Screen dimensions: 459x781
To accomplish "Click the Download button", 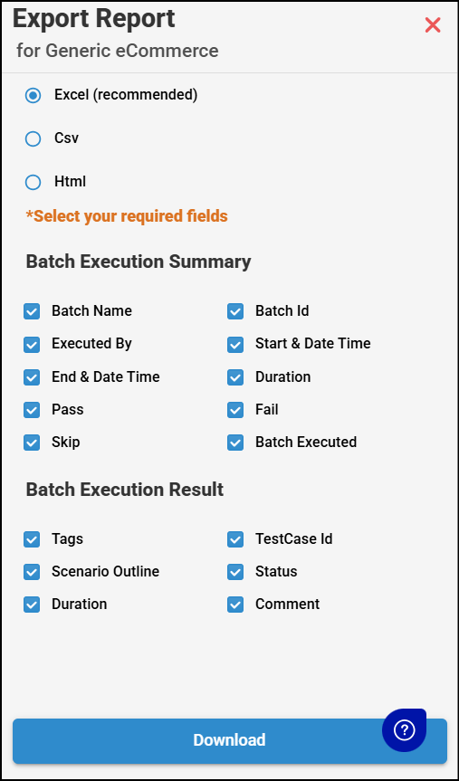I will coord(230,740).
